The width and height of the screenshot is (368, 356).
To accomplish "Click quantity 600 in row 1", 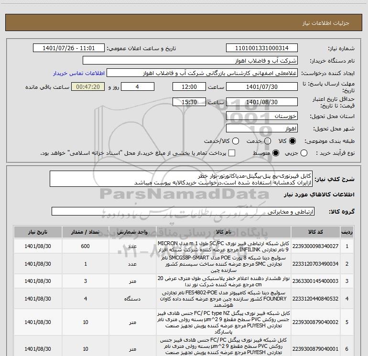I will coord(86,246).
